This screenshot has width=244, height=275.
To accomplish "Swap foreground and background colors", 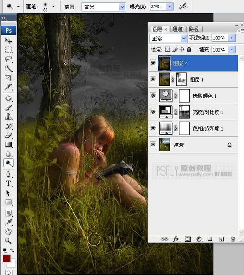I will click(12, 250).
